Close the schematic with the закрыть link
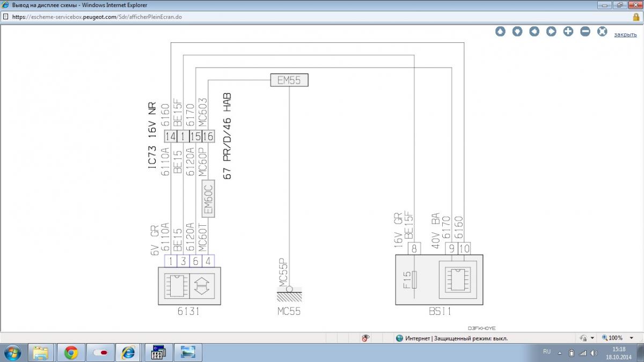This screenshot has height=362, width=644. click(625, 34)
